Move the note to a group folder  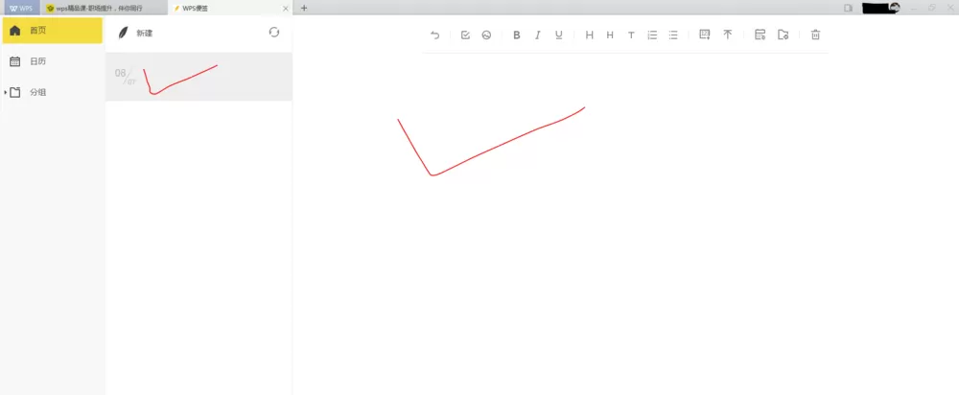coord(783,35)
